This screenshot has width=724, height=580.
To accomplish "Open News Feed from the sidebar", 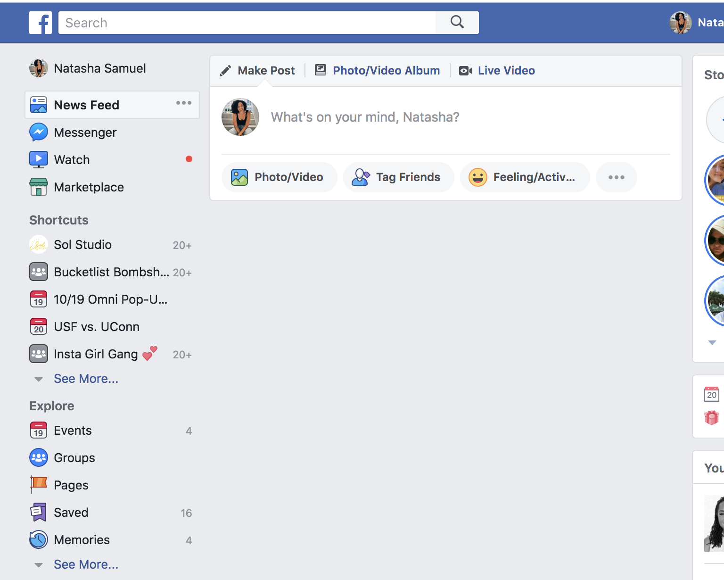I will pos(112,105).
